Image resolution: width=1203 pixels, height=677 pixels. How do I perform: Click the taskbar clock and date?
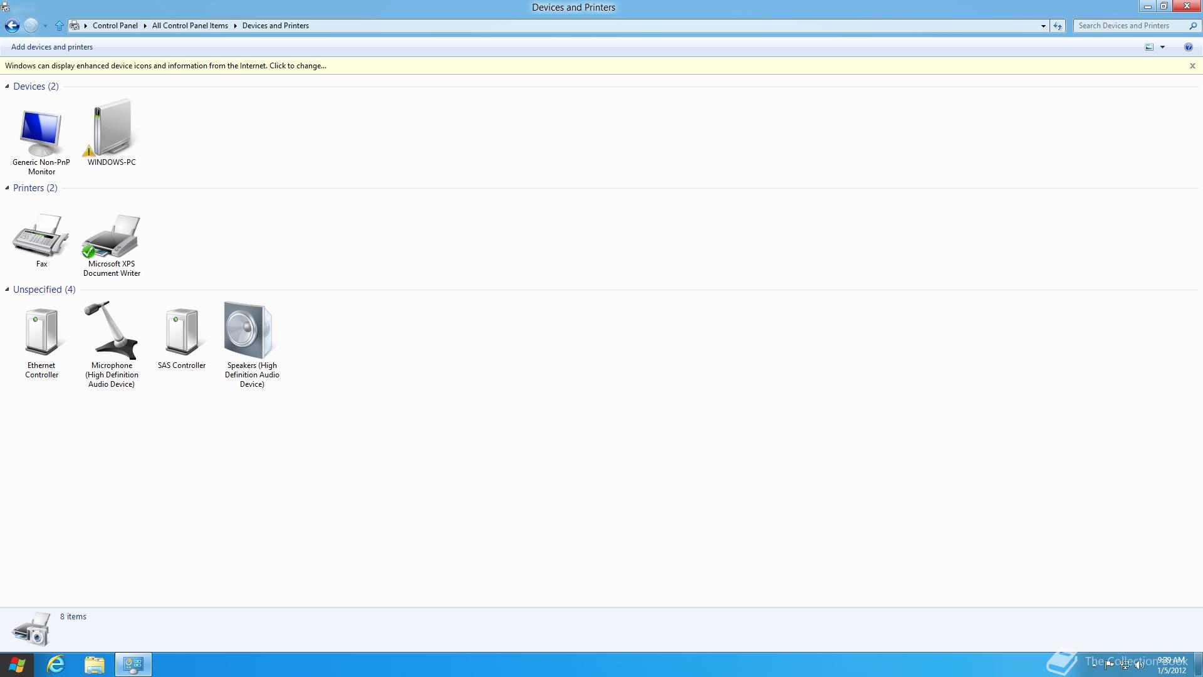pyautogui.click(x=1171, y=665)
